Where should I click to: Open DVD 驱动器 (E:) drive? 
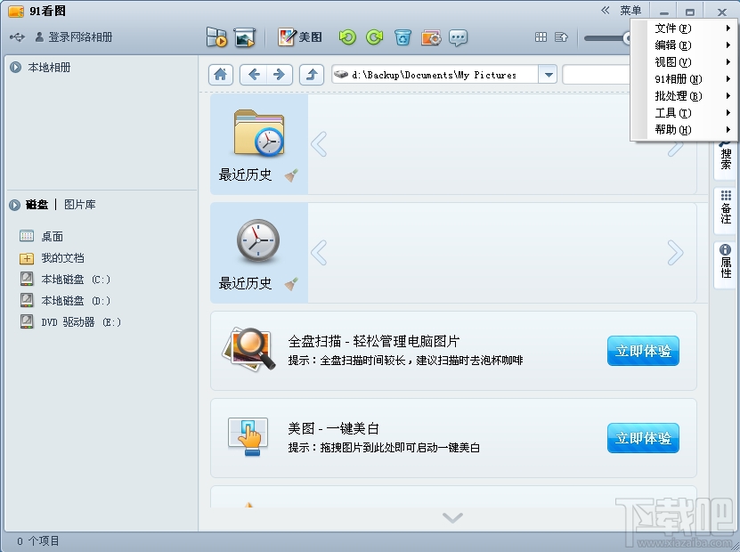[x=70, y=321]
